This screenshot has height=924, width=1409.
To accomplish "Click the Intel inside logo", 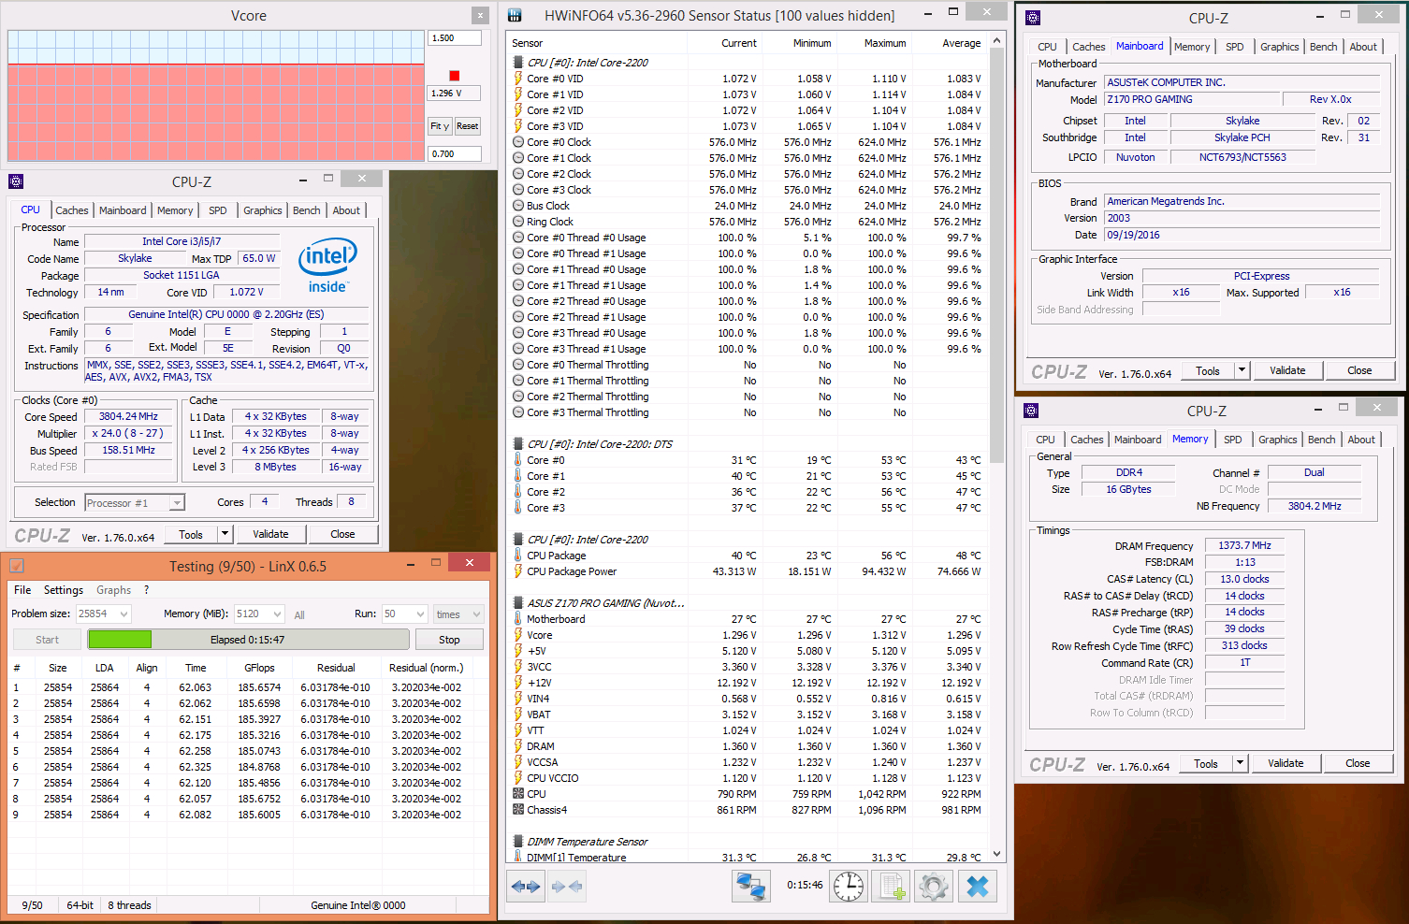I will (x=327, y=267).
